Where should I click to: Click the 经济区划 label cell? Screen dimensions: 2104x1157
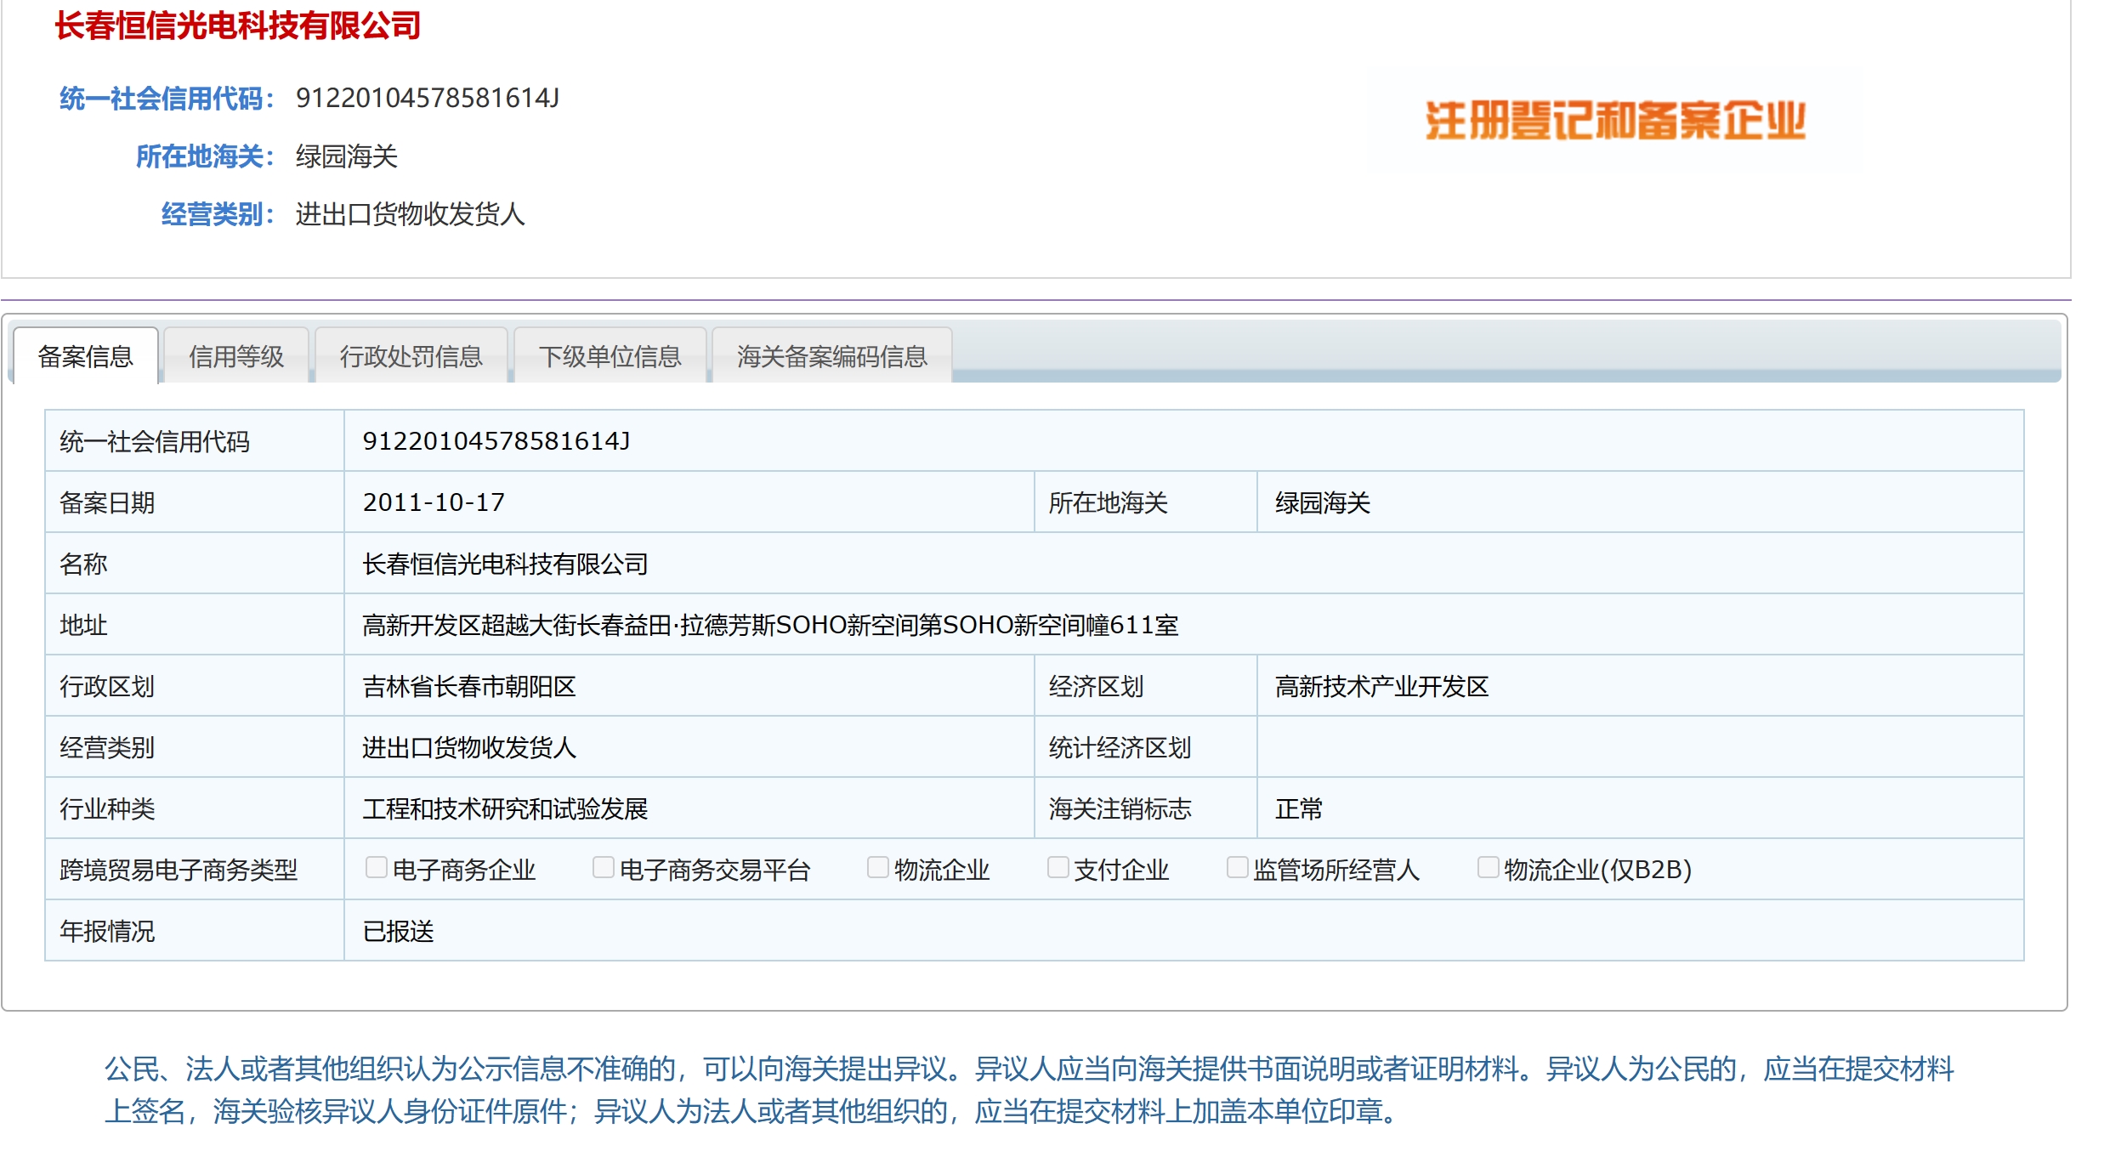click(x=1145, y=686)
